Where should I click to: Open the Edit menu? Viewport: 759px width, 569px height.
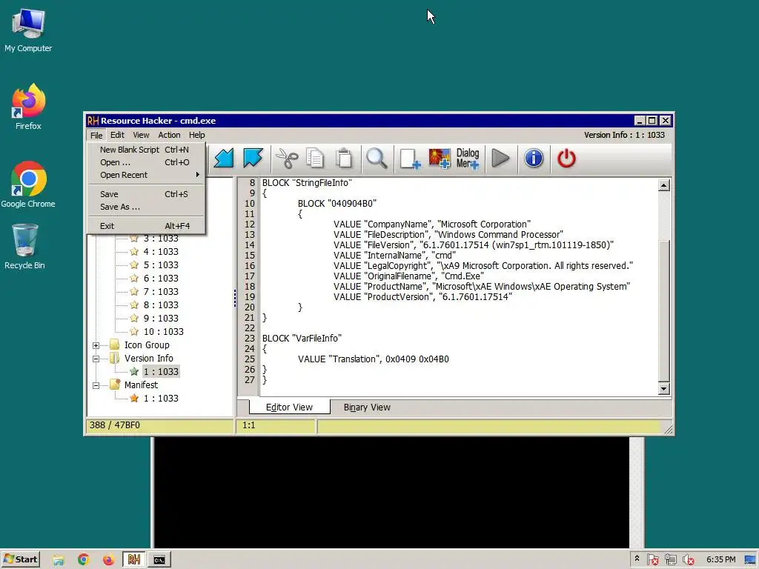117,135
